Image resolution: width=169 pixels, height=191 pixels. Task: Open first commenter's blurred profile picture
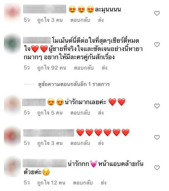pos(12,13)
